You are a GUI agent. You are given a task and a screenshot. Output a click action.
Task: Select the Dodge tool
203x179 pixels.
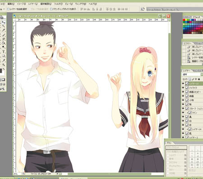(3, 47)
